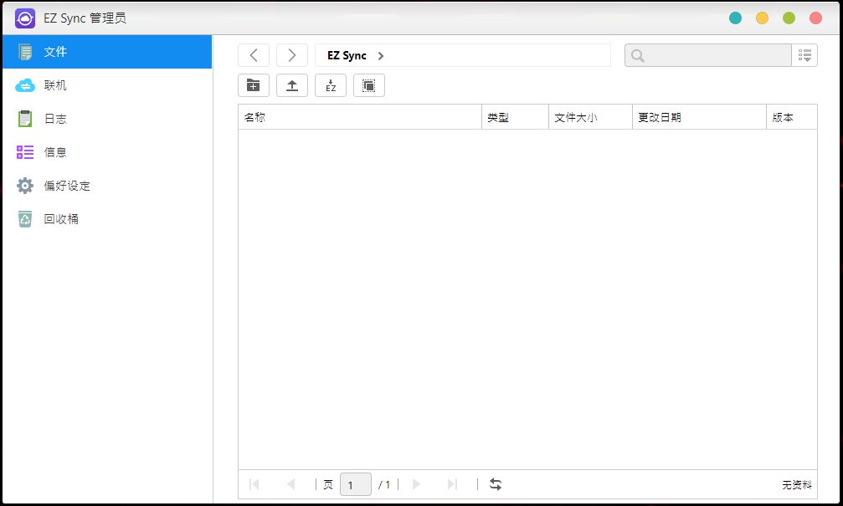Close window with red button
The height and width of the screenshot is (506, 843).
point(815,18)
